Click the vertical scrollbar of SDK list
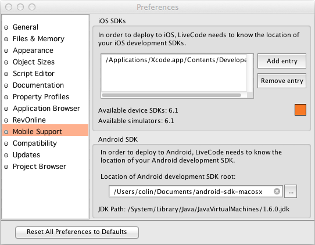The image size is (315, 245). (250, 73)
